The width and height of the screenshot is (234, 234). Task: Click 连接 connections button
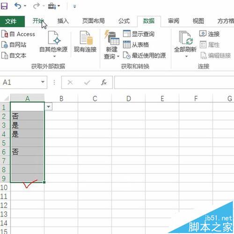pyautogui.click(x=210, y=34)
